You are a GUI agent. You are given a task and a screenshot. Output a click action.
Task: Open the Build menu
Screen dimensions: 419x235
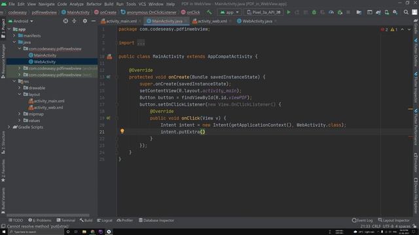(x=109, y=4)
